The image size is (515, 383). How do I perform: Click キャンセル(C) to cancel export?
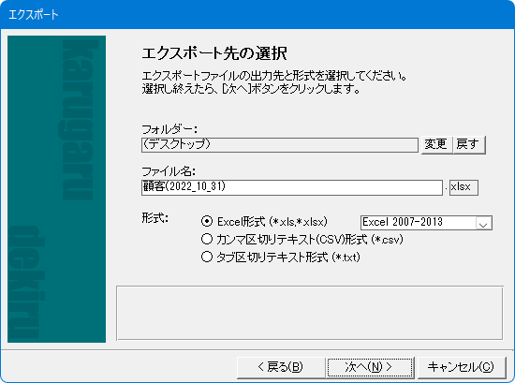pyautogui.click(x=461, y=367)
